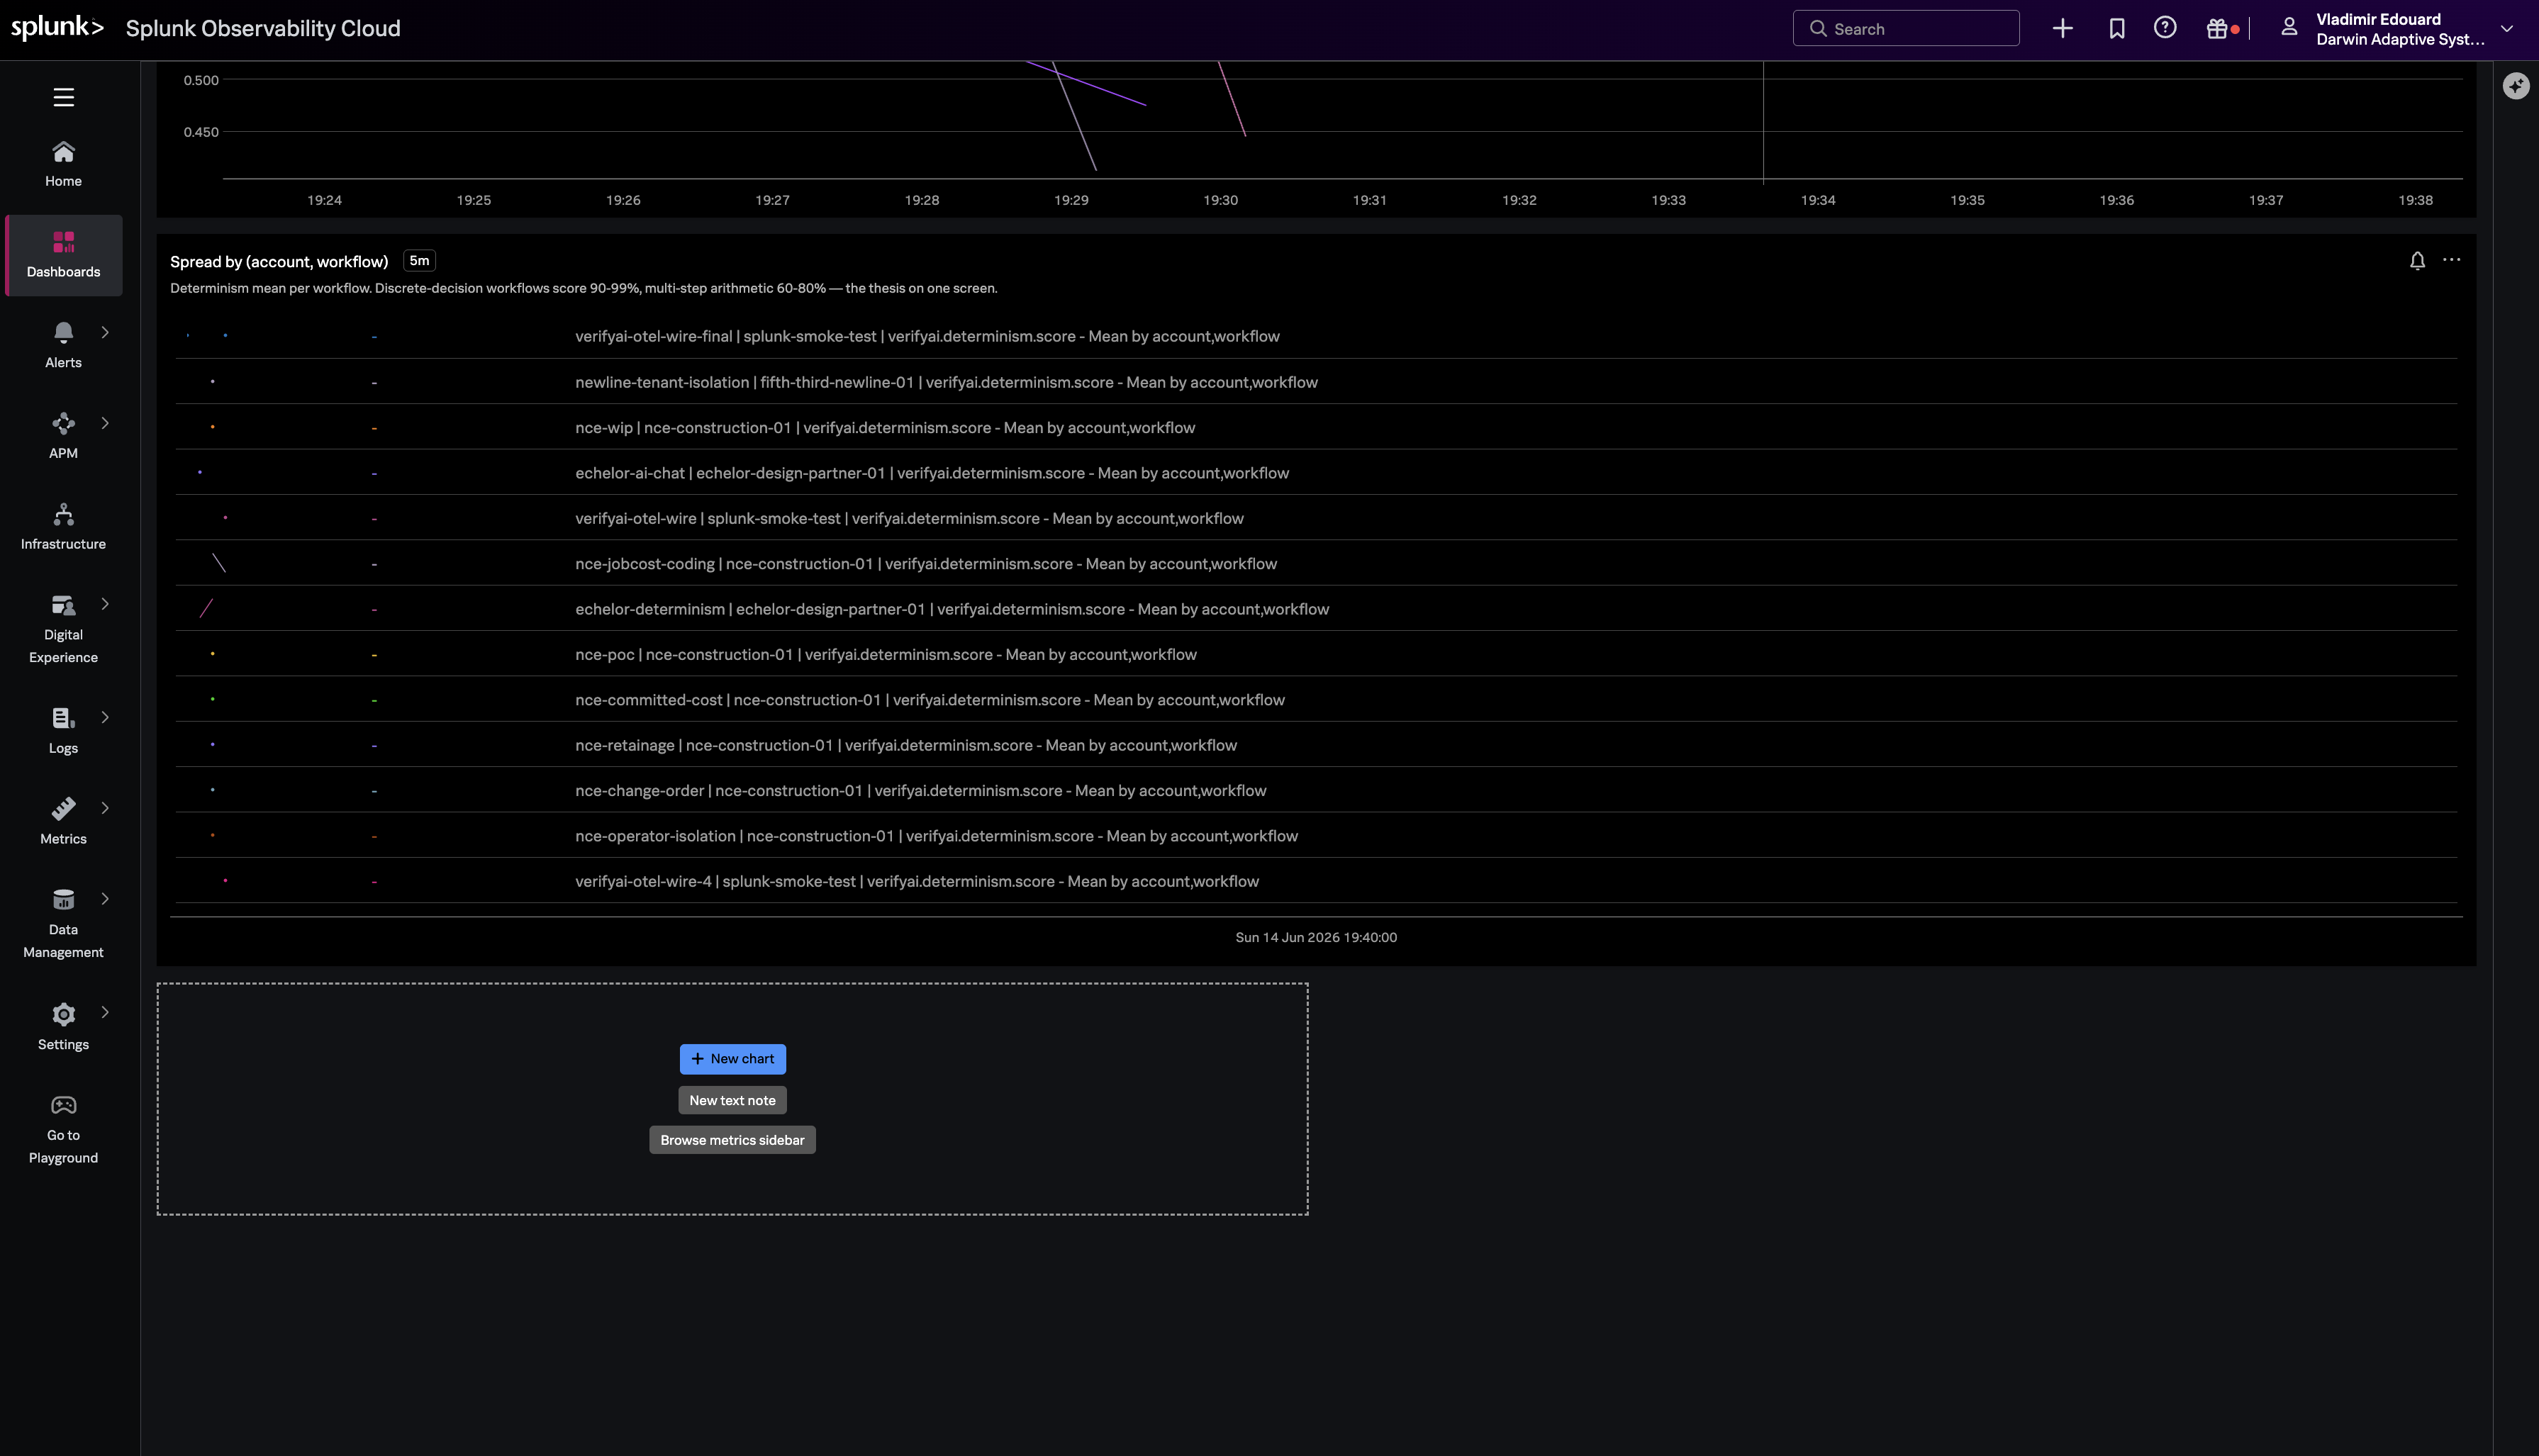The height and width of the screenshot is (1456, 2539).
Task: Open the Spread chart more actions menu
Action: [x=2451, y=260]
